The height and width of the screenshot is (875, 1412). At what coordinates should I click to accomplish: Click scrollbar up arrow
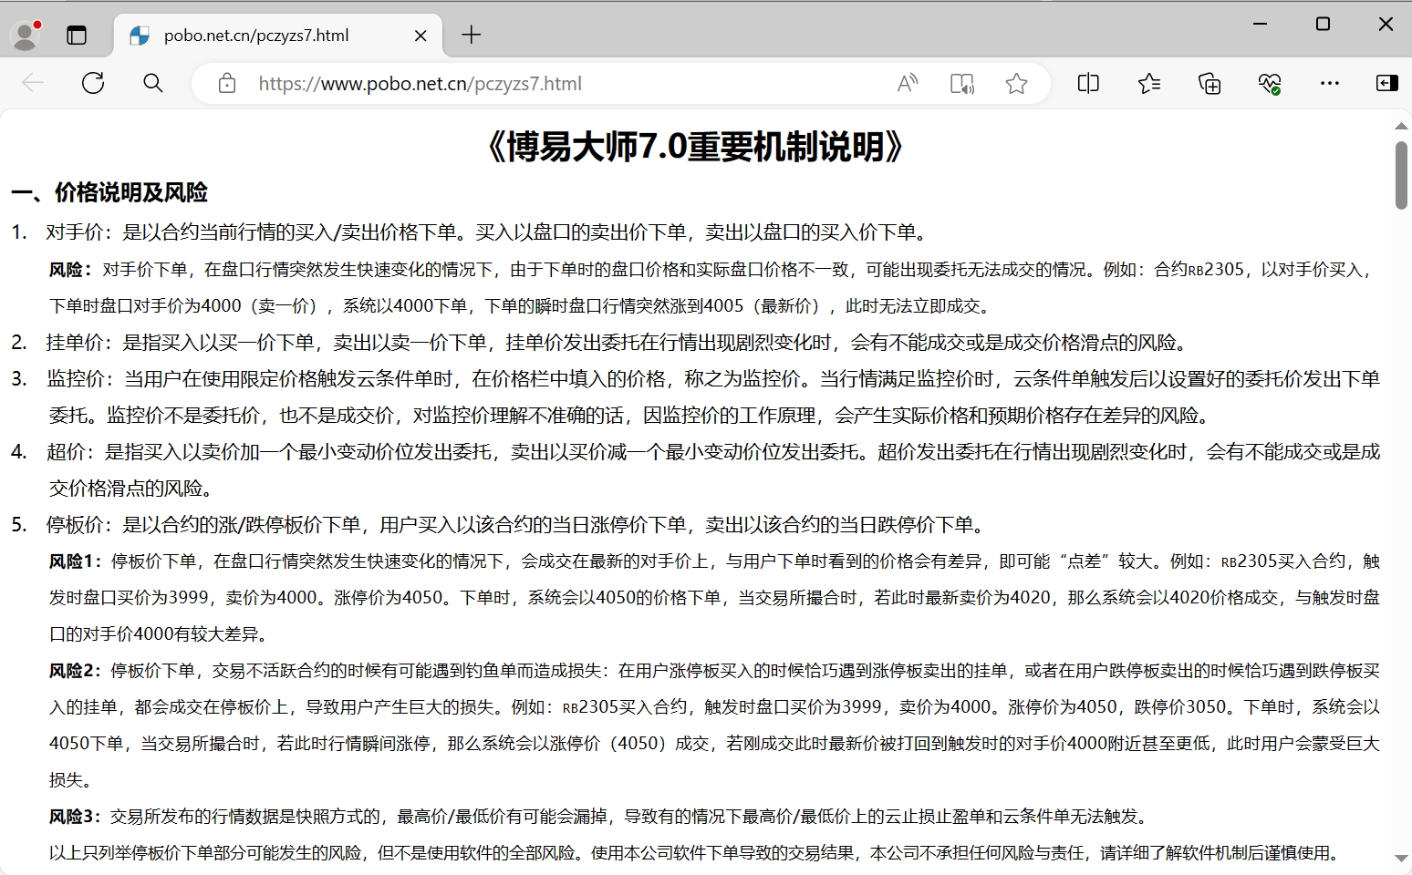[x=1401, y=126]
